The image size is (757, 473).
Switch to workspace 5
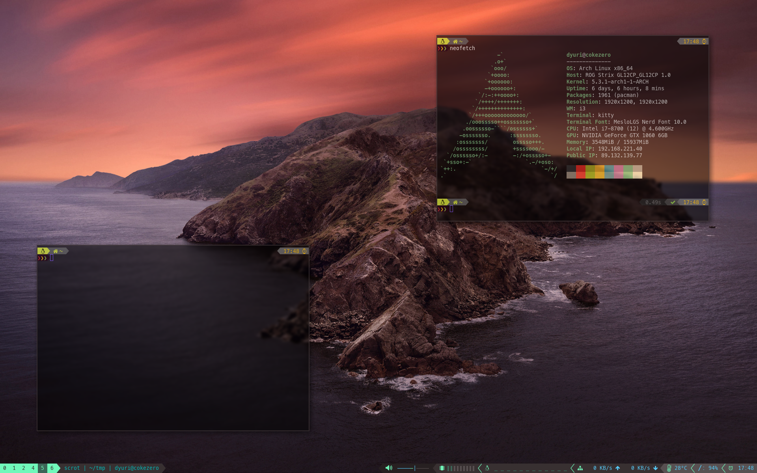43,468
